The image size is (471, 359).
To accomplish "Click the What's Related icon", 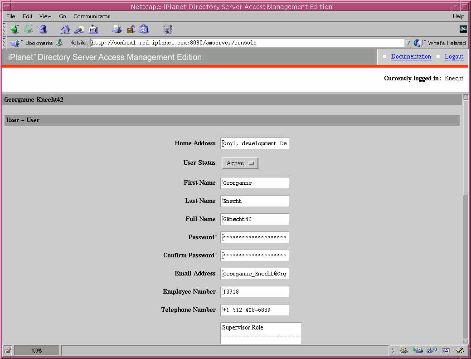I will pyautogui.click(x=419, y=43).
